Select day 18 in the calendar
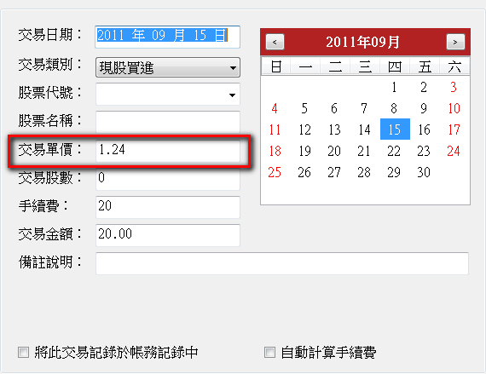This screenshot has width=486, height=374. coord(275,151)
